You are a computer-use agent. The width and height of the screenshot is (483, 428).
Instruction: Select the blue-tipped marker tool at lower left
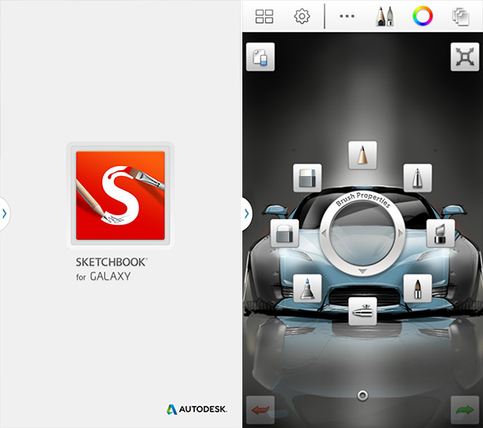tap(308, 288)
